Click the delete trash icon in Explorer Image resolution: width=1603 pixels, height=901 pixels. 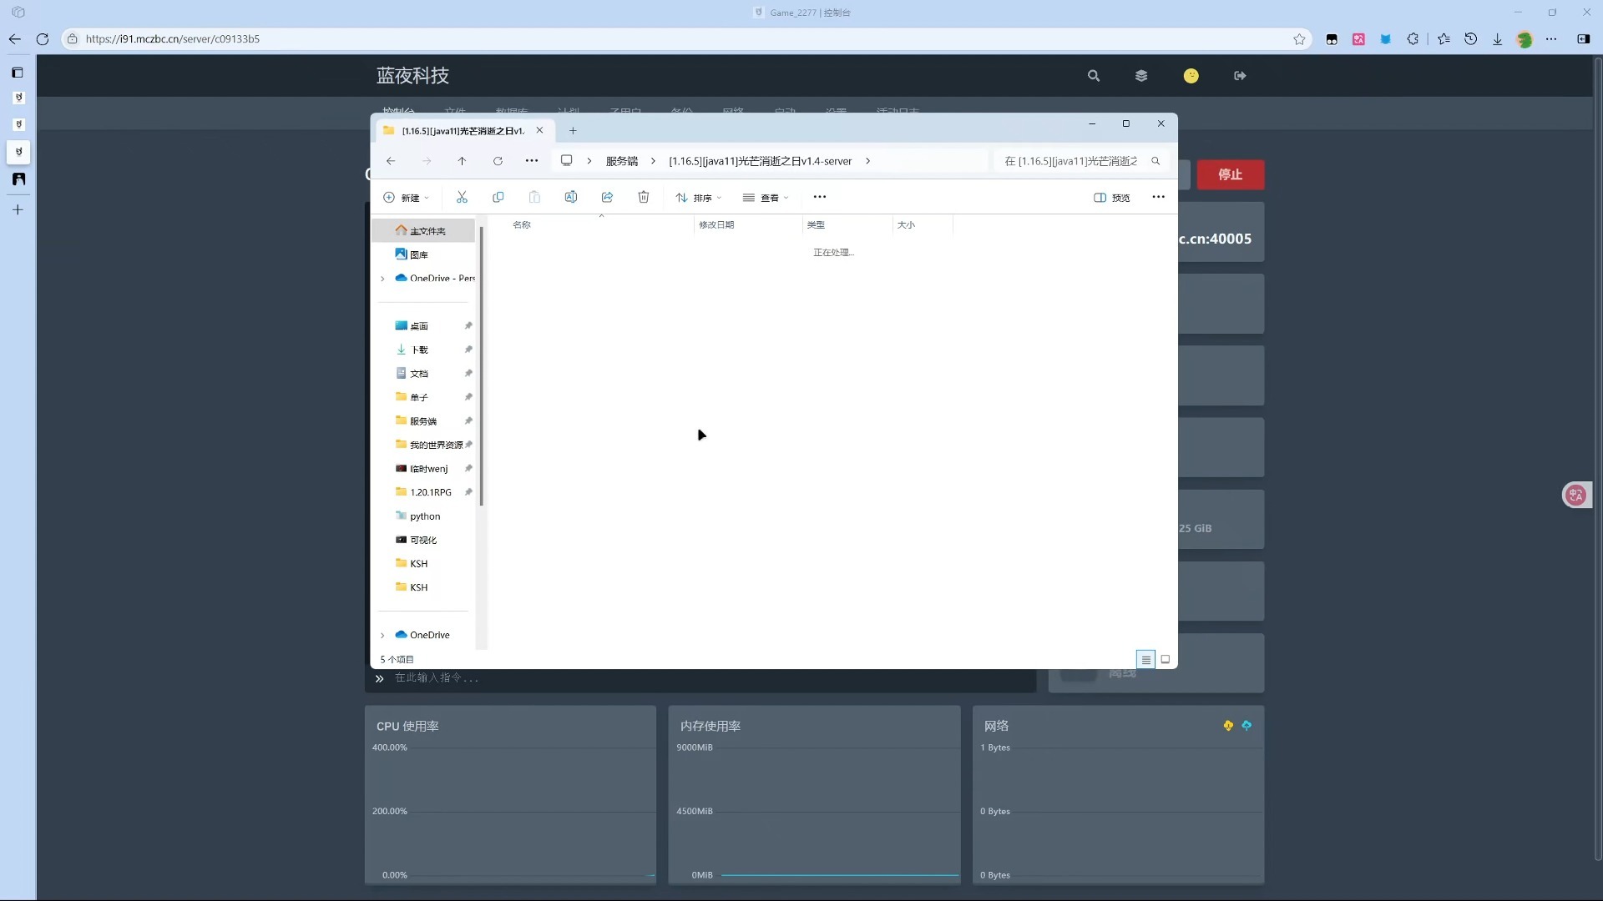tap(644, 198)
